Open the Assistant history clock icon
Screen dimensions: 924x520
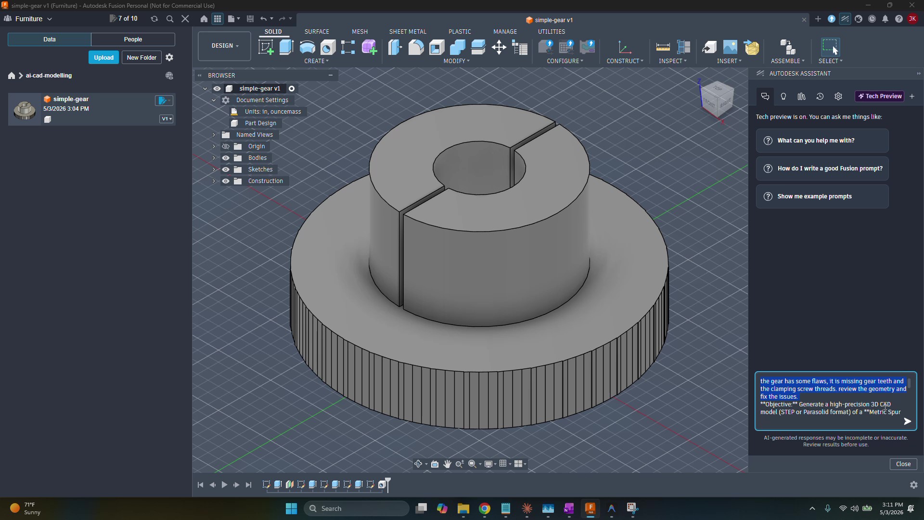820,96
